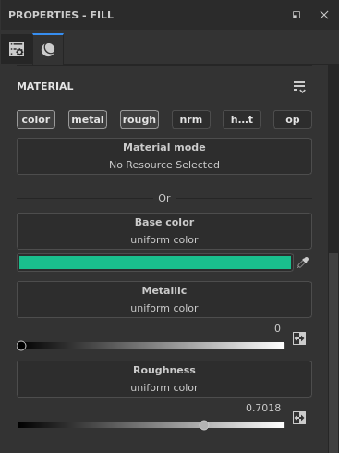Click the Metallic uniform color slot

pos(164,300)
